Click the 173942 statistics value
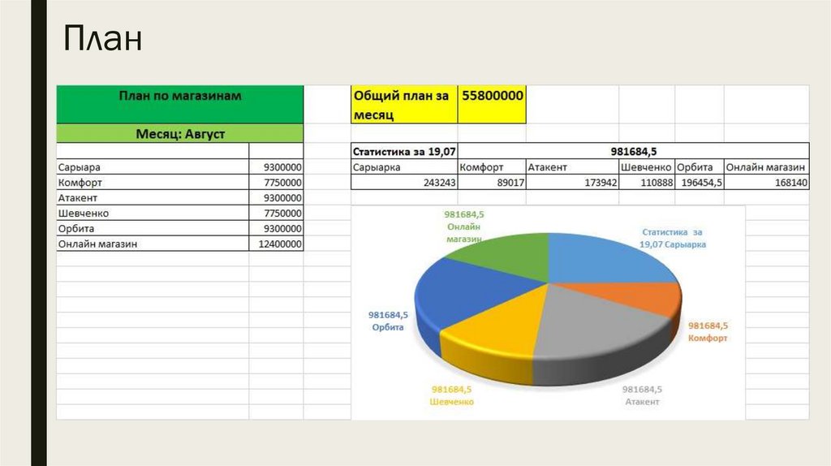This screenshot has width=831, height=466. (x=573, y=183)
